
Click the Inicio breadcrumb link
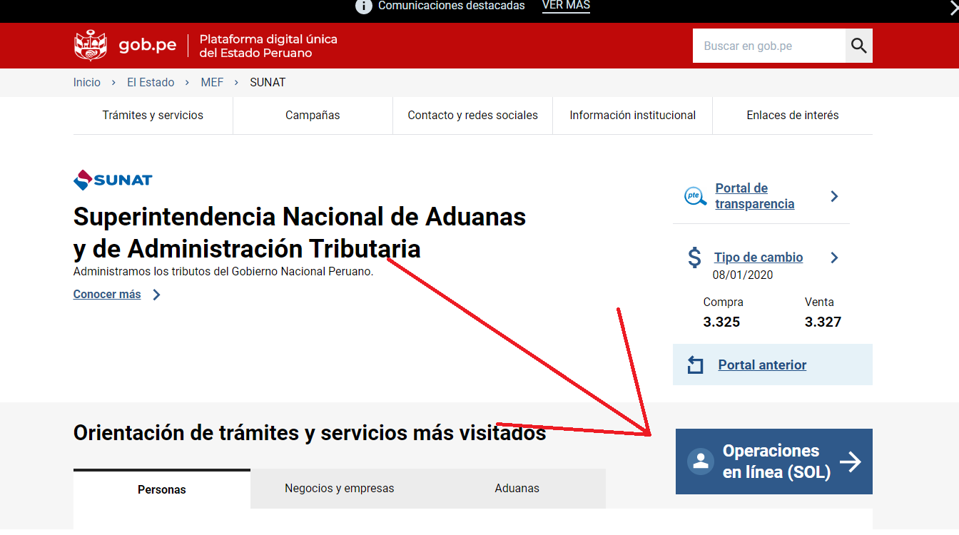tap(87, 83)
